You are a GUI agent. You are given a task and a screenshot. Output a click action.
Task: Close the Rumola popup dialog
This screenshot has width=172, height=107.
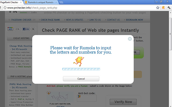130,39
